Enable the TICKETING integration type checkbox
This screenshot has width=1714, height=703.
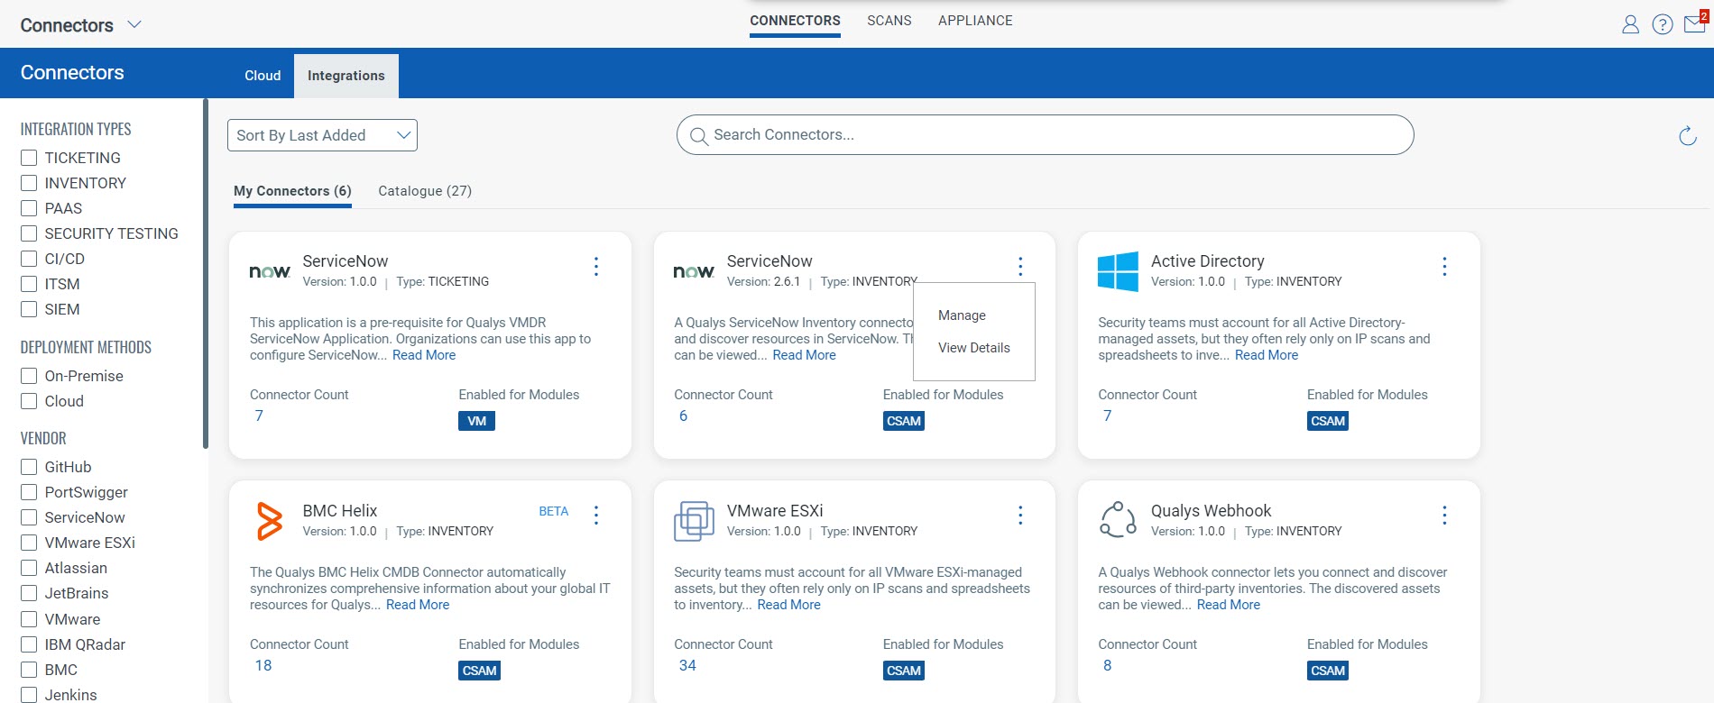tap(29, 158)
